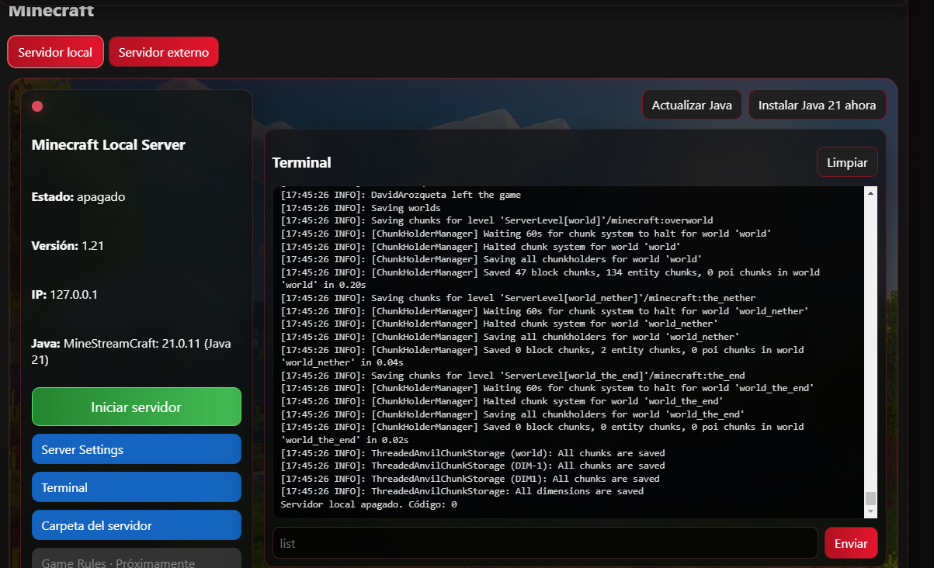Click Instalar Java 21 ahora button
This screenshot has width=934, height=568.
click(817, 105)
